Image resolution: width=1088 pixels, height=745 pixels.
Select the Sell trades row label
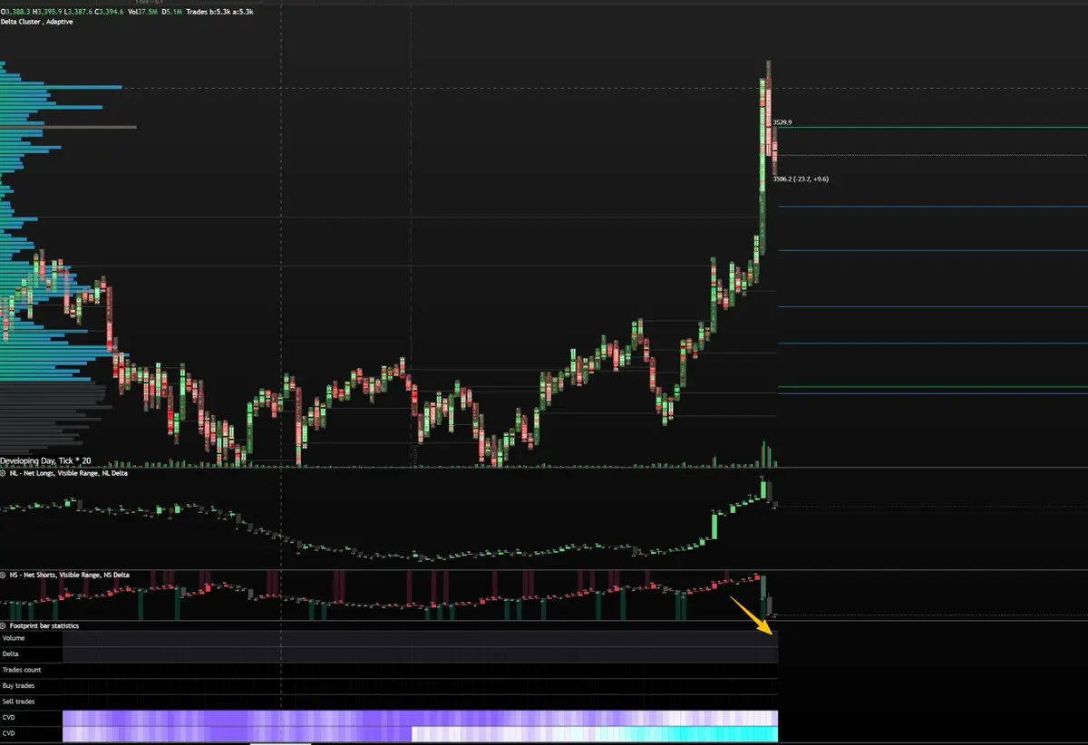pos(19,701)
